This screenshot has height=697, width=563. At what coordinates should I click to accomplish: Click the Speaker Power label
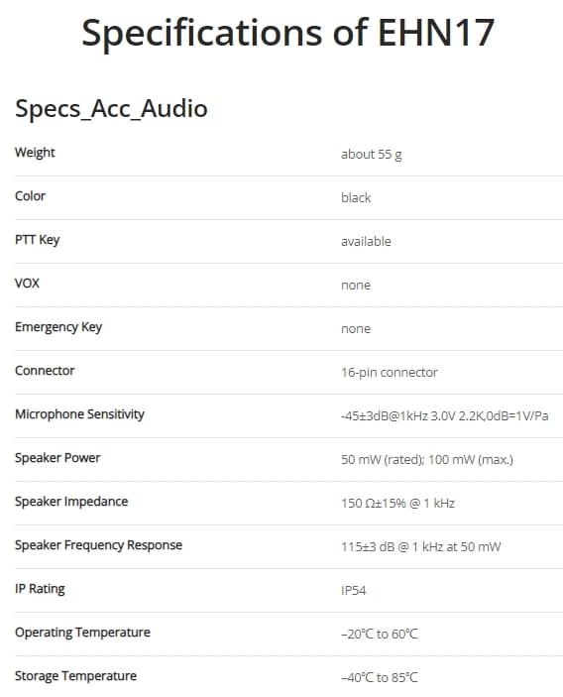57,458
